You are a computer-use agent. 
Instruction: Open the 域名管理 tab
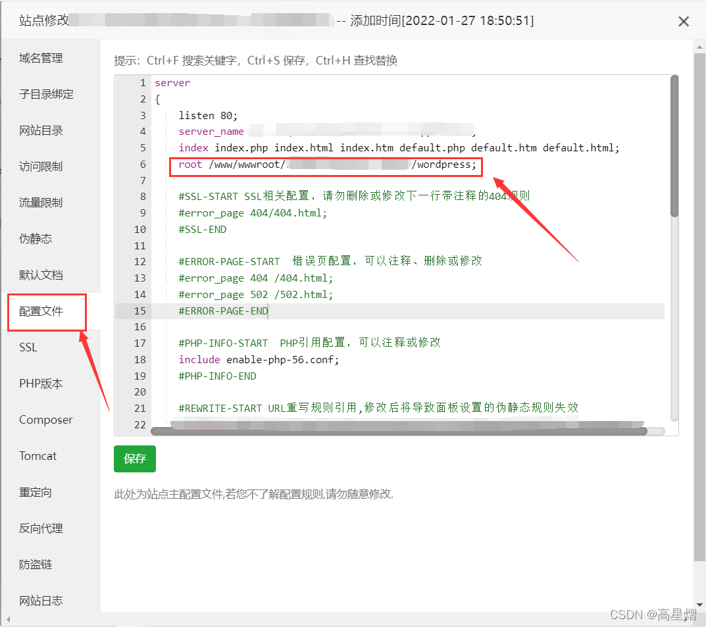pos(41,59)
